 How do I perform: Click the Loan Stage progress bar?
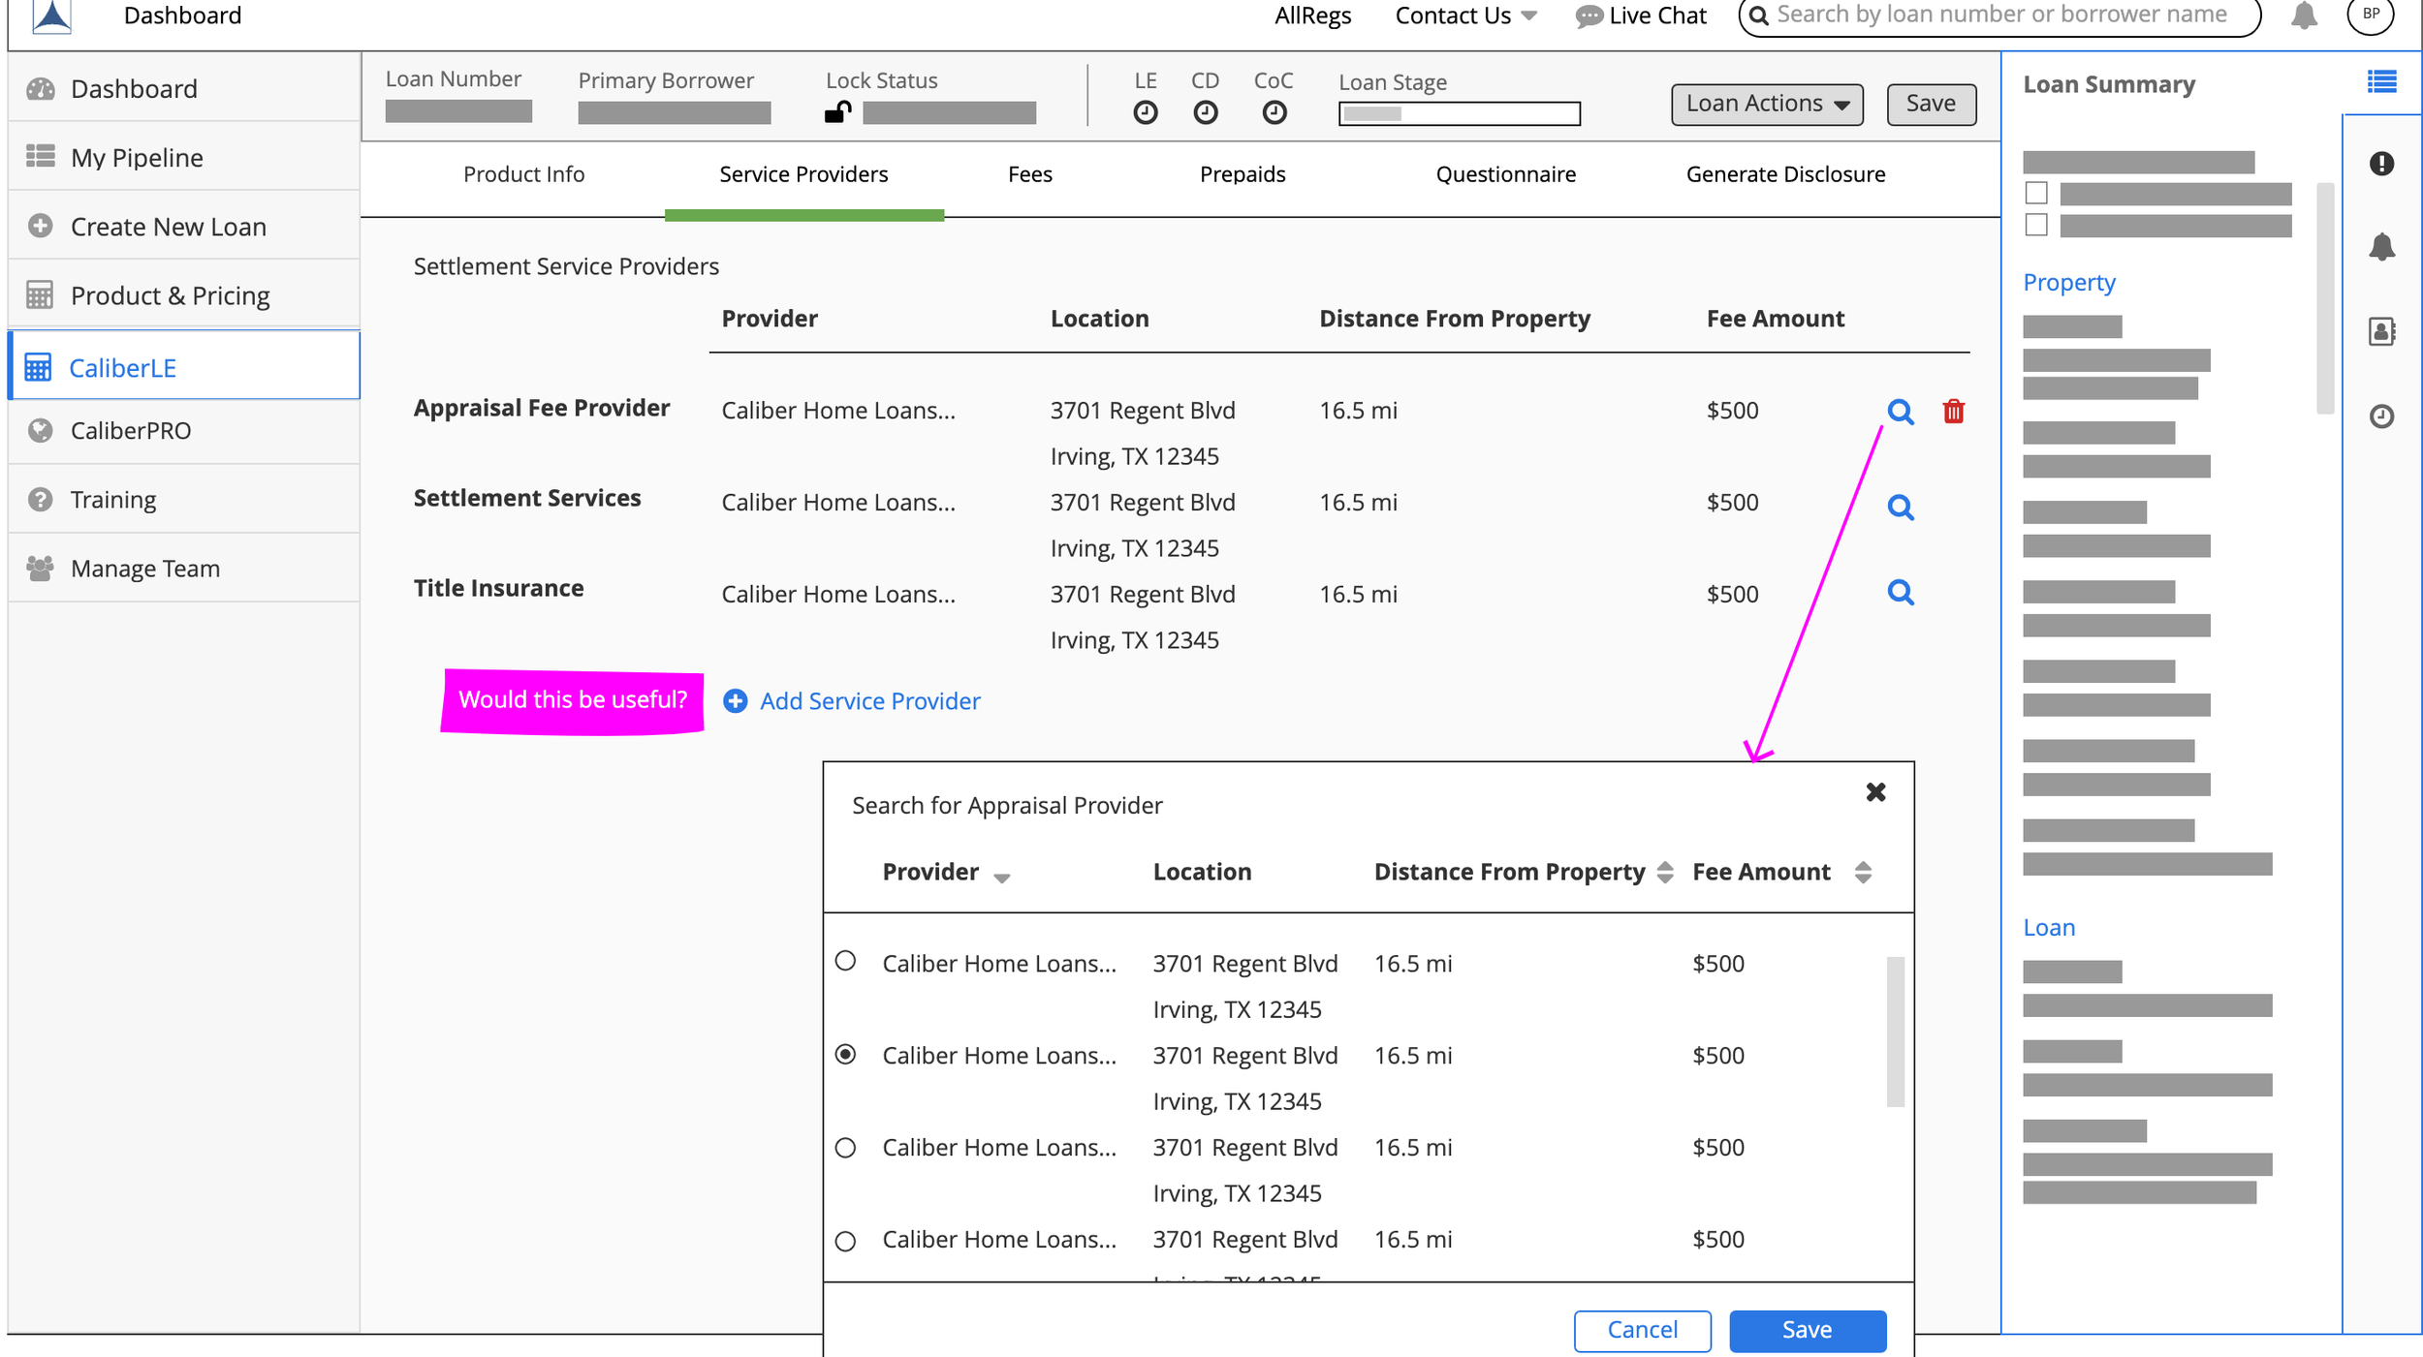click(1459, 113)
